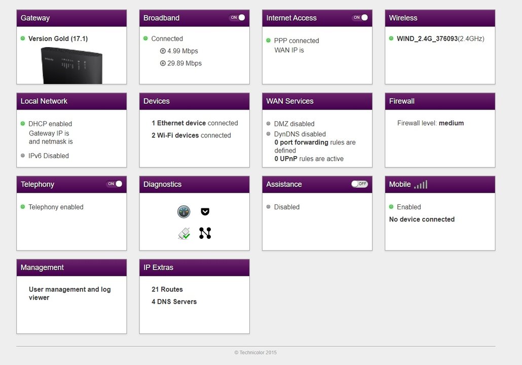The width and height of the screenshot is (522, 365).
Task: Click the green dot beside Mobile Enabled
Action: pos(391,207)
